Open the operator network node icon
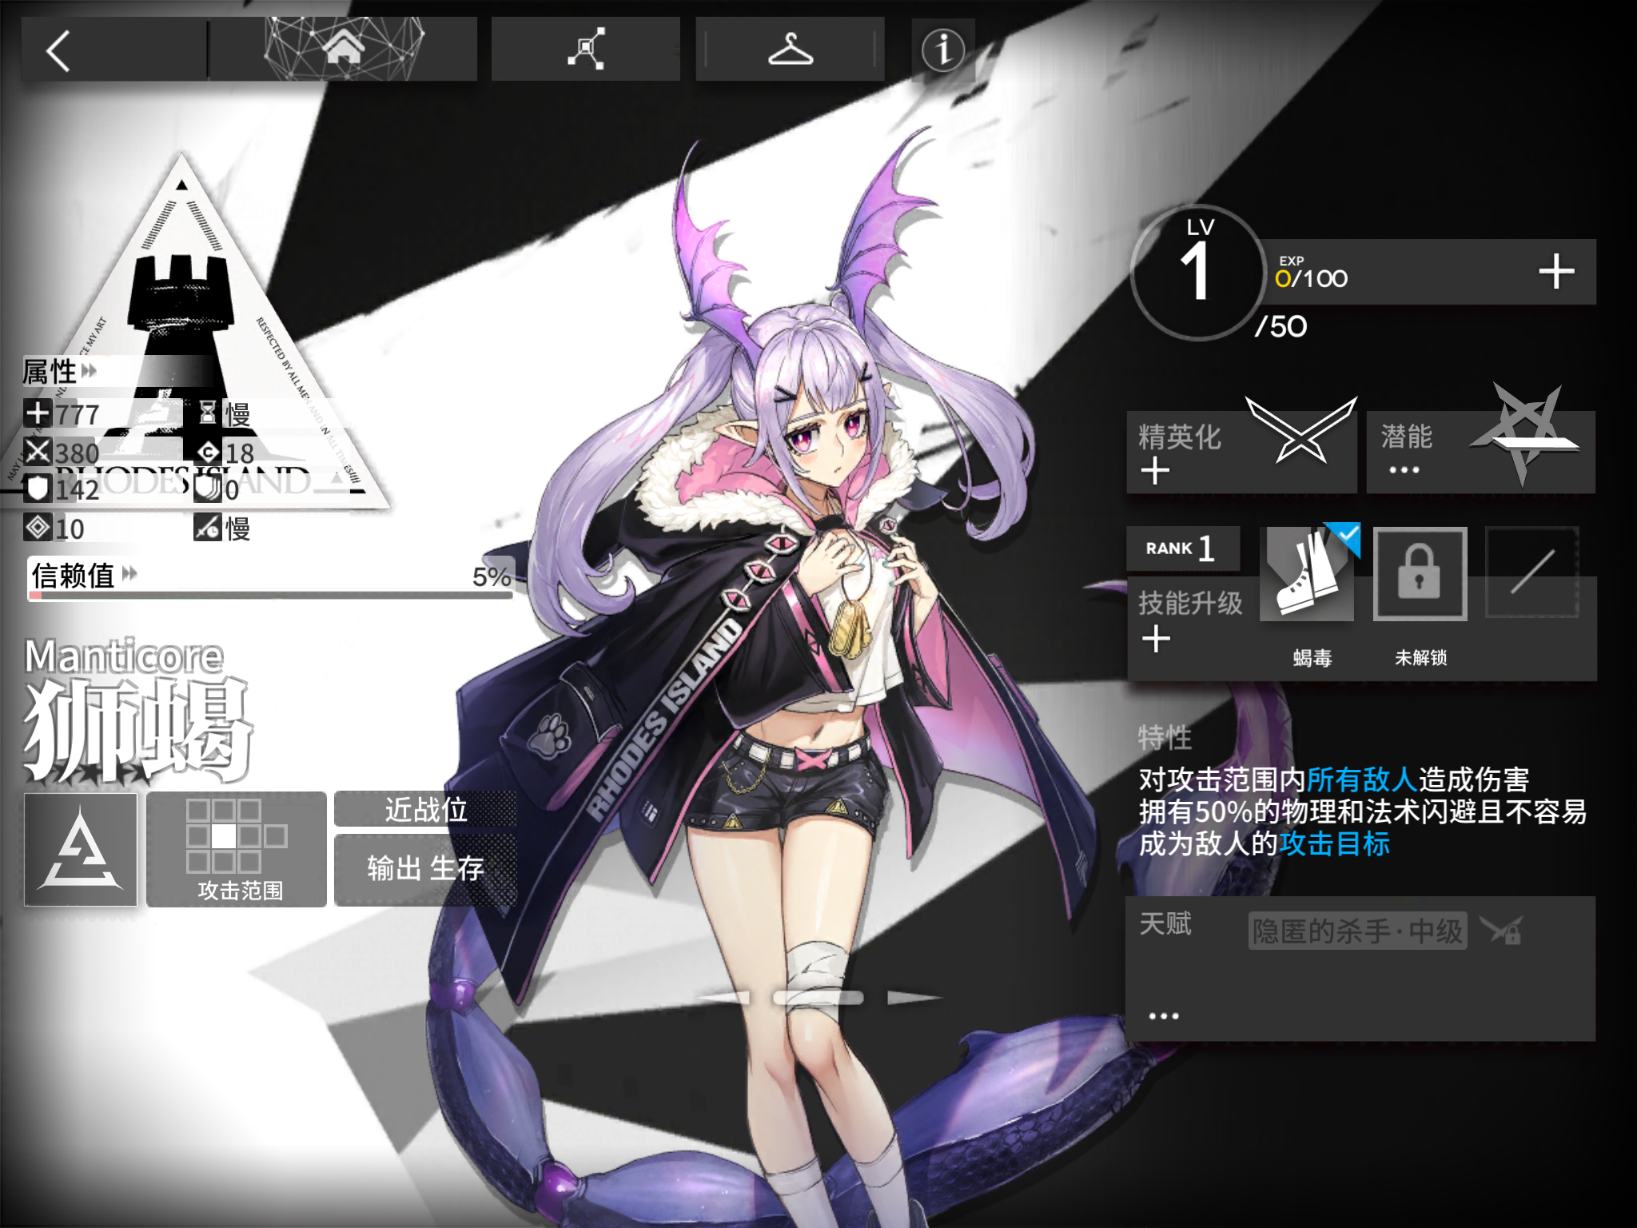The height and width of the screenshot is (1228, 1637). [586, 50]
